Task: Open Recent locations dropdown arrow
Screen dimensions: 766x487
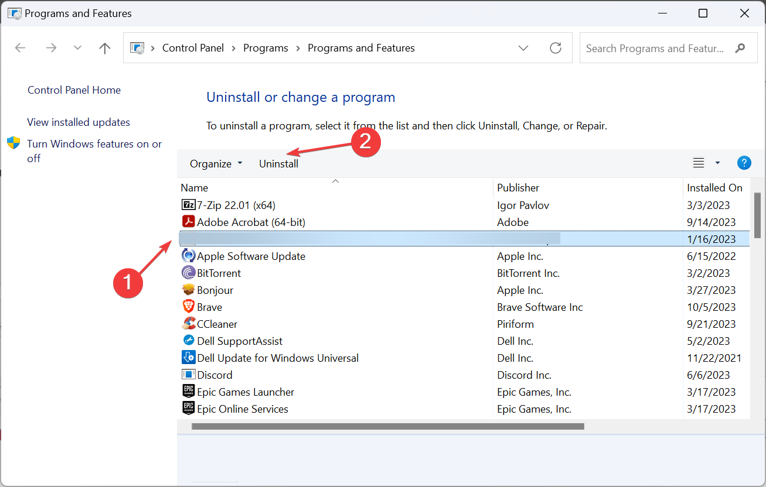Action: point(77,48)
